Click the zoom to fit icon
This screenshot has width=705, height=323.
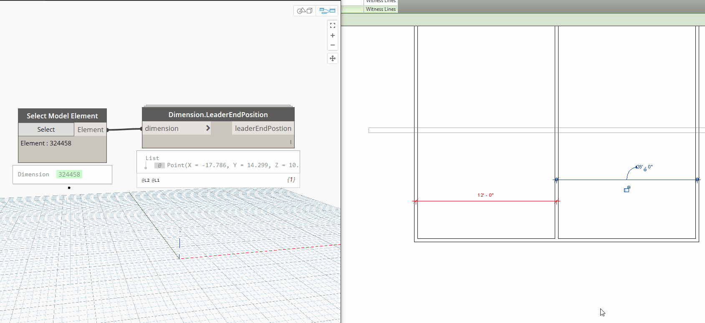pyautogui.click(x=333, y=26)
